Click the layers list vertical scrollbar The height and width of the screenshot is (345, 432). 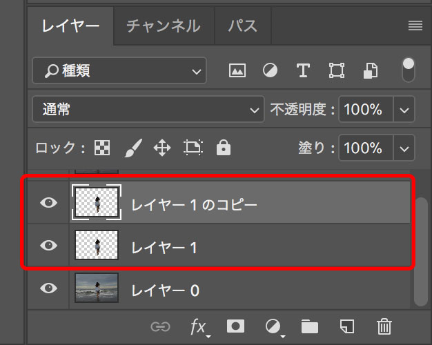421,251
